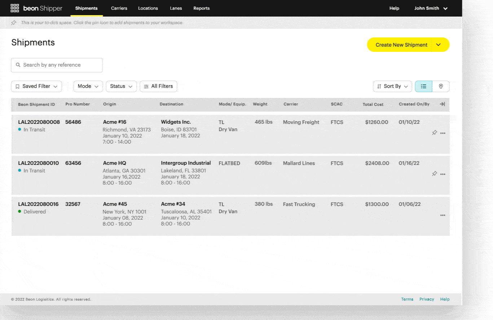Open shipment ID LAL2022080008

[39, 122]
